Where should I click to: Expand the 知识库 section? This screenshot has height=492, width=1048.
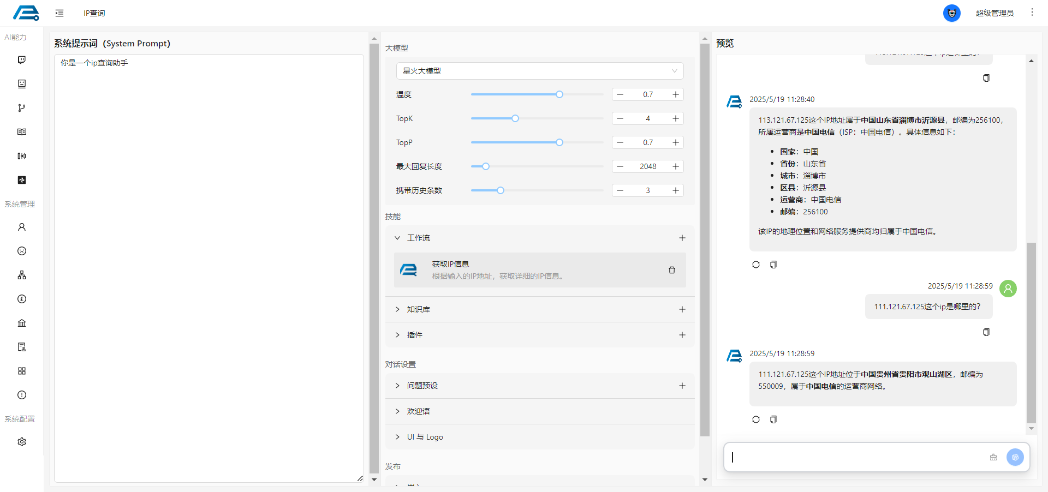coord(397,309)
